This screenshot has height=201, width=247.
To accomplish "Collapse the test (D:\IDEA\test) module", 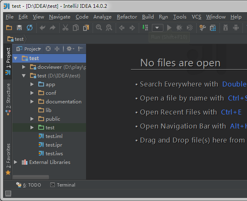I will coord(24,76).
